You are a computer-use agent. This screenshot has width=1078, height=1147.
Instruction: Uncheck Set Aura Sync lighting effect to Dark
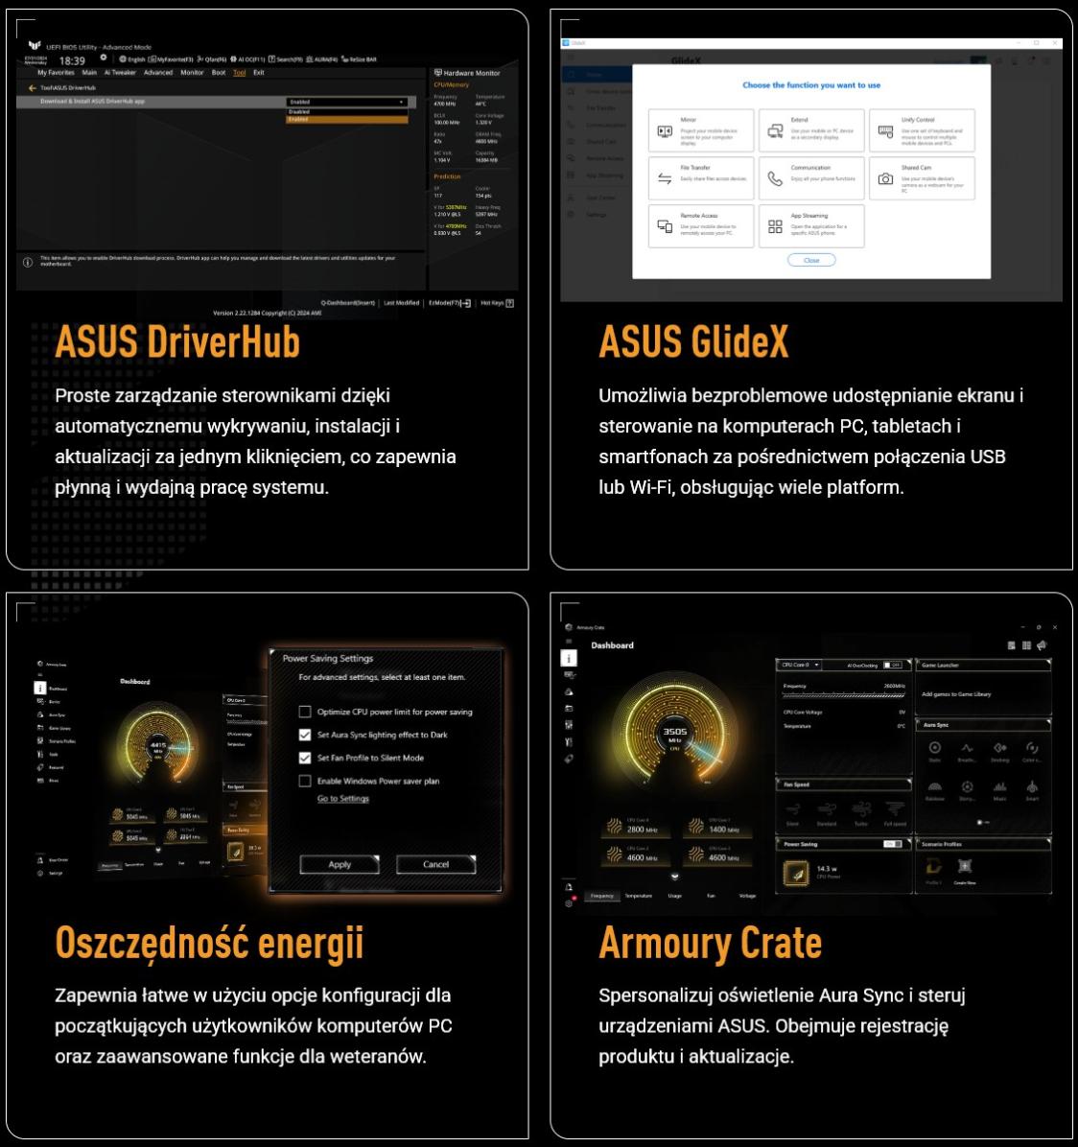pos(305,735)
